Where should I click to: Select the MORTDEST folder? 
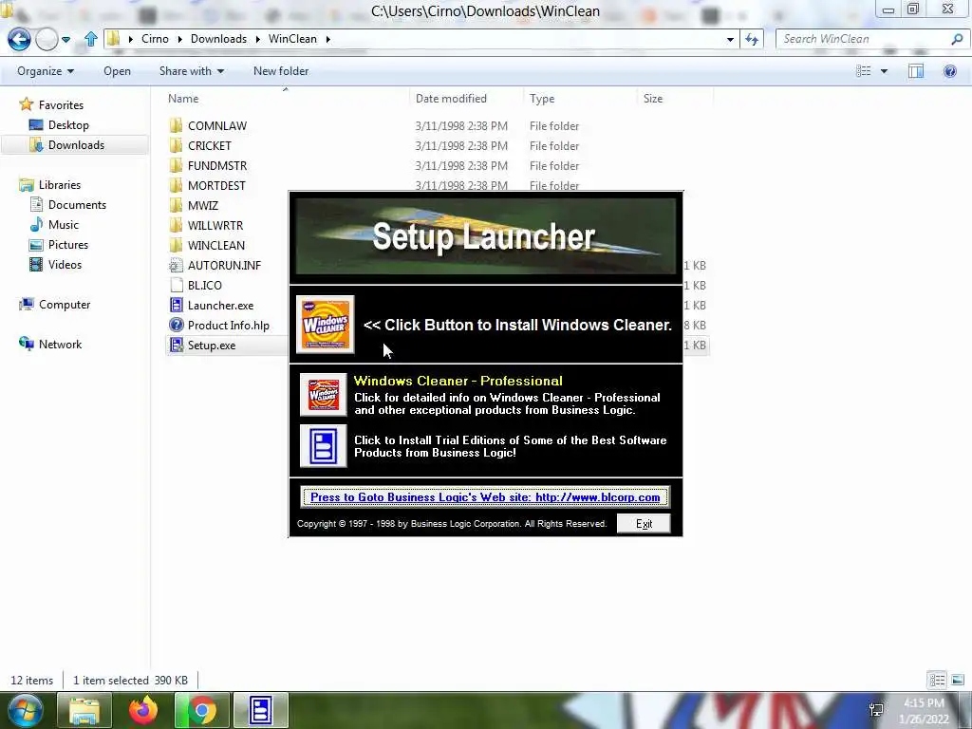click(x=216, y=185)
